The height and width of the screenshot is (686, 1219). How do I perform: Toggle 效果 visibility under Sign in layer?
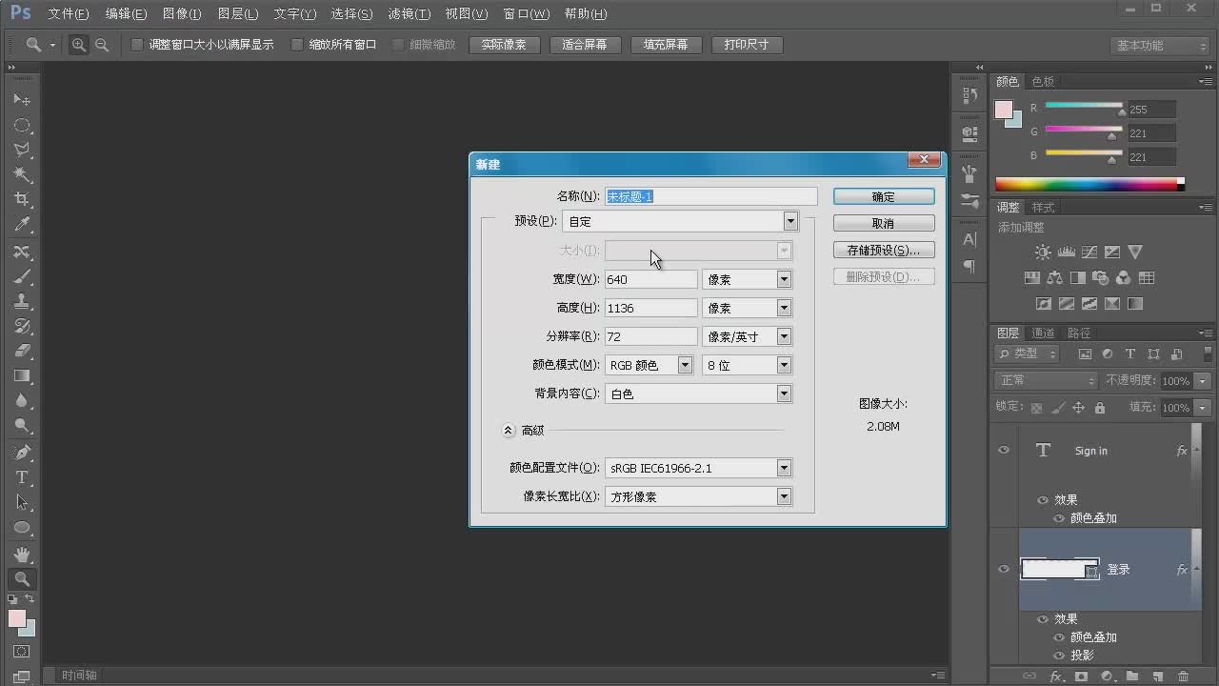tap(1043, 500)
